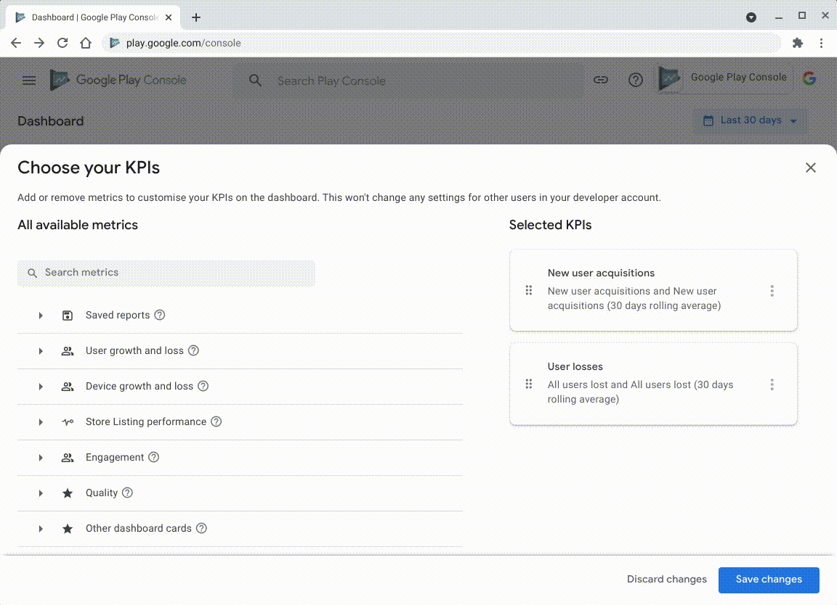
Task: Click the User losses card title
Action: click(575, 367)
